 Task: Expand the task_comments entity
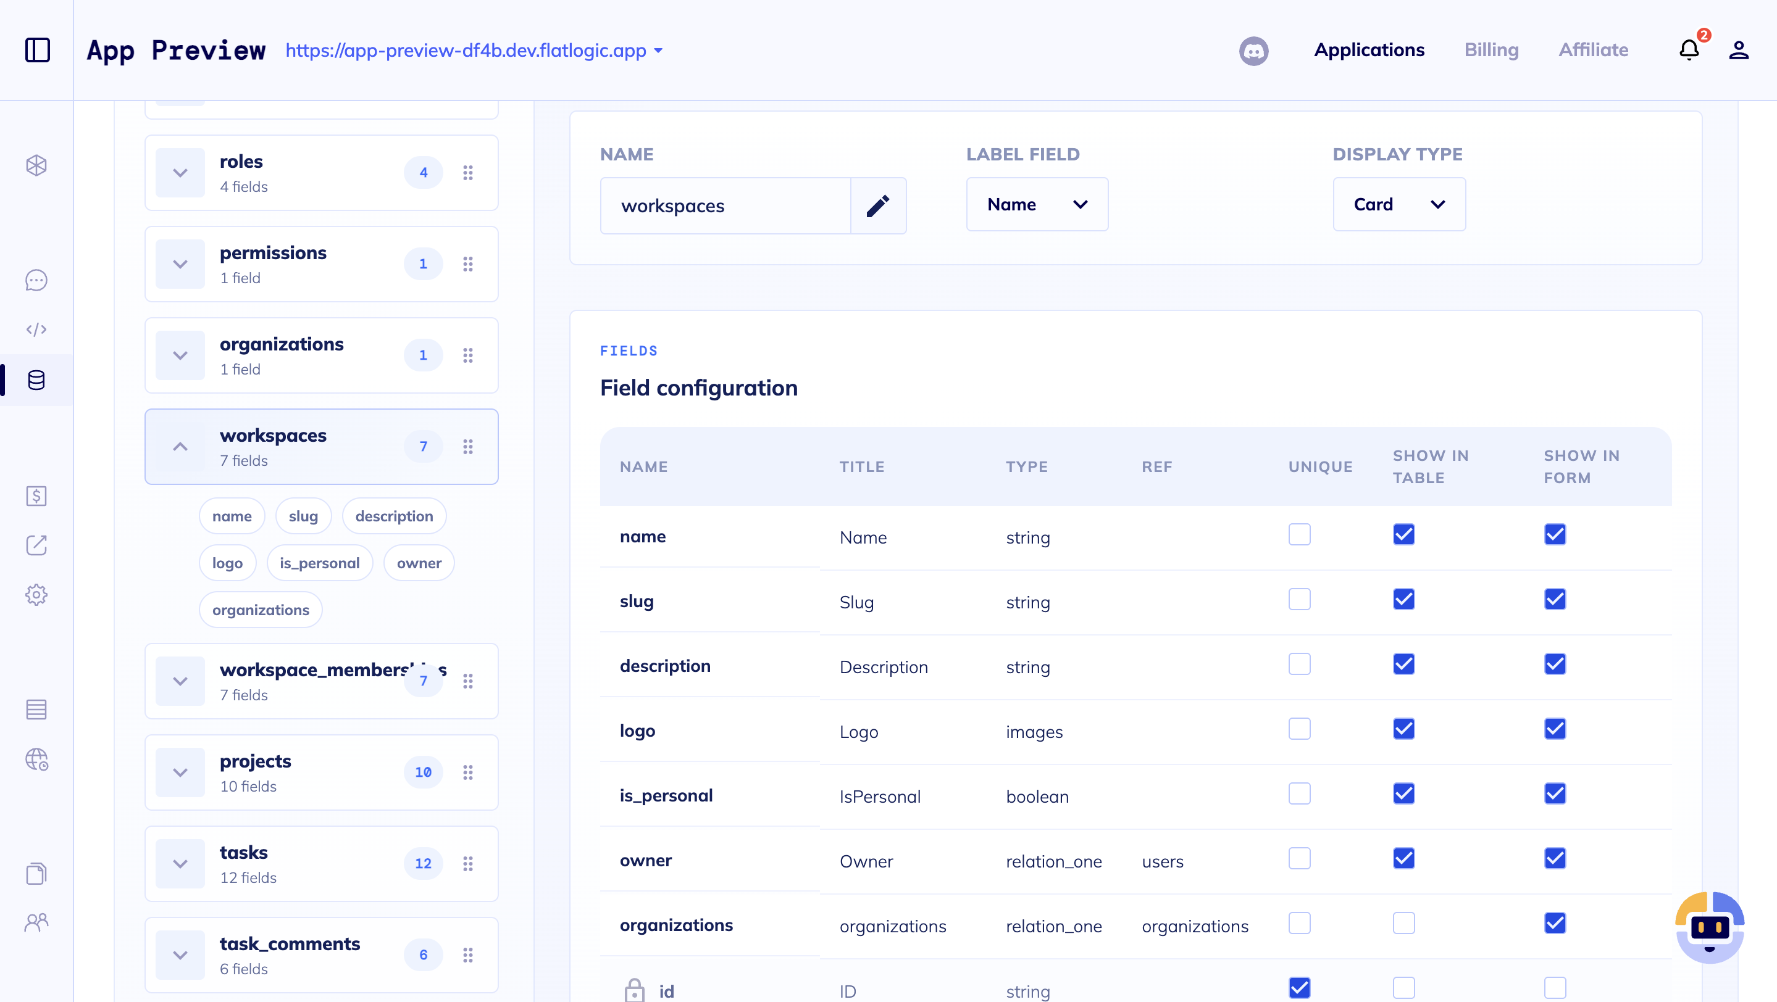180,954
